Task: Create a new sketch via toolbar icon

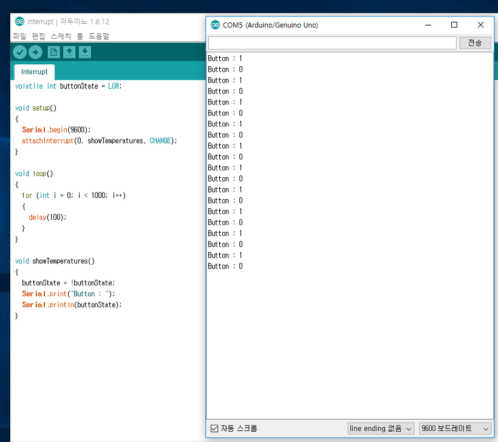Action: [53, 52]
